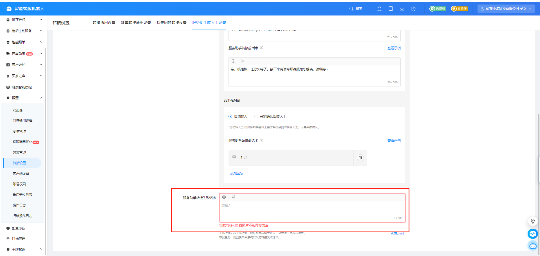Open the help question mark icon
The height and width of the screenshot is (256, 540).
[413, 9]
